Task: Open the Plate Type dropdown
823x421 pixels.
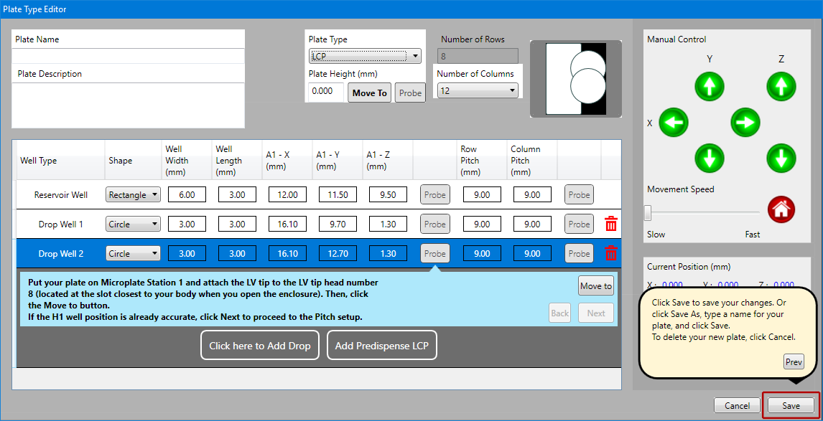Action: point(364,56)
